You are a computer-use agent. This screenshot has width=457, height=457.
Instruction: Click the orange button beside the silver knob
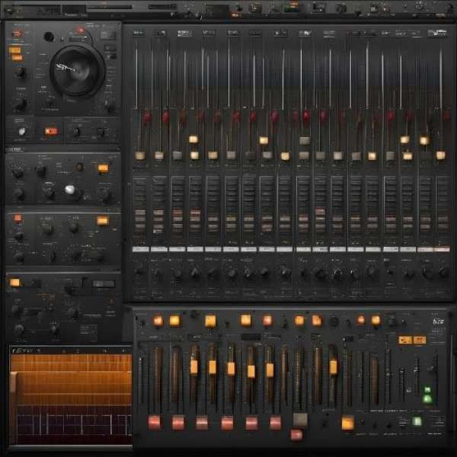(51, 131)
